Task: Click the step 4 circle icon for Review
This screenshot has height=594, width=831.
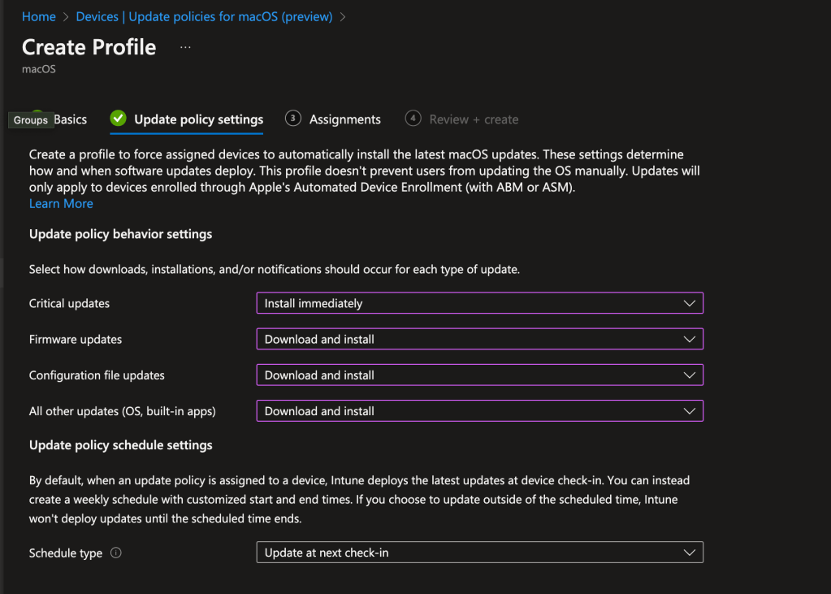Action: pyautogui.click(x=413, y=119)
